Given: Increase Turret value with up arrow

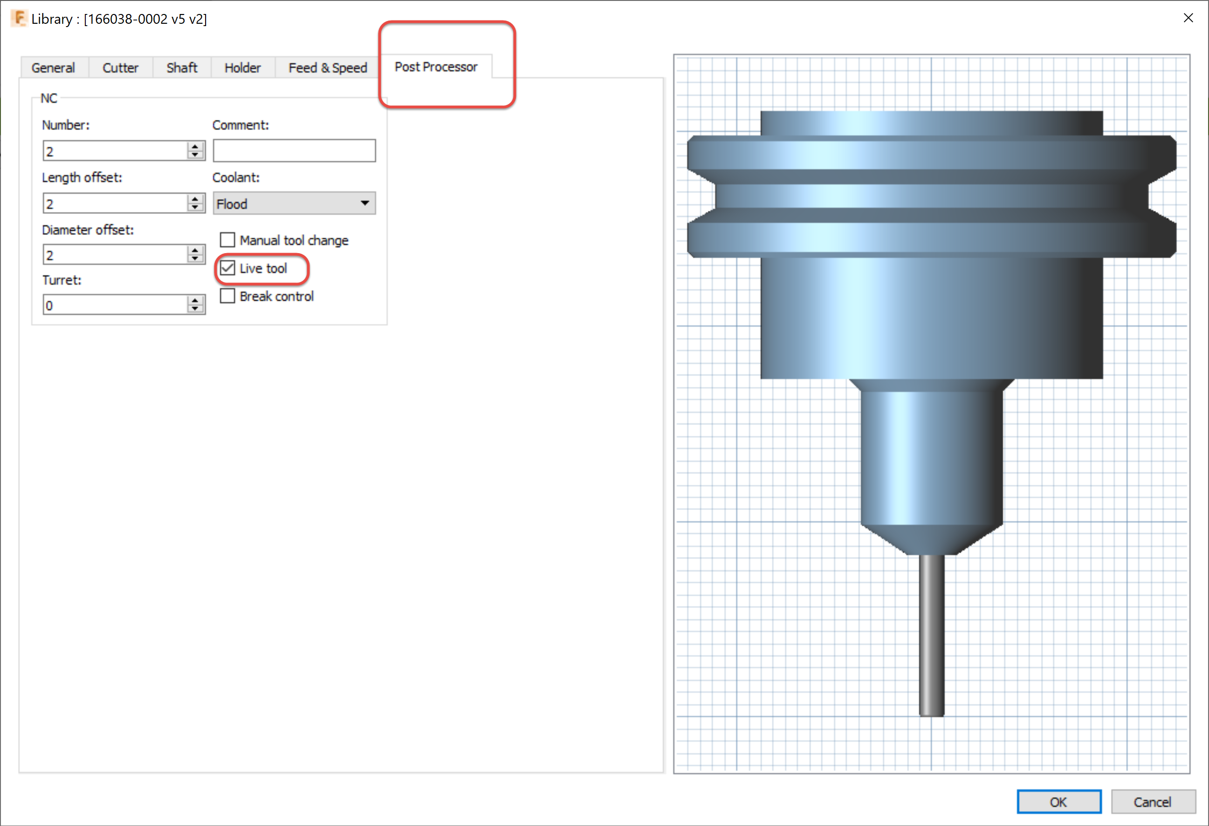Looking at the screenshot, I should (195, 301).
